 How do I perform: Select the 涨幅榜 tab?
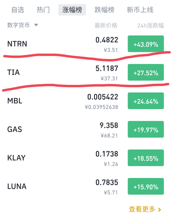coord(72,10)
